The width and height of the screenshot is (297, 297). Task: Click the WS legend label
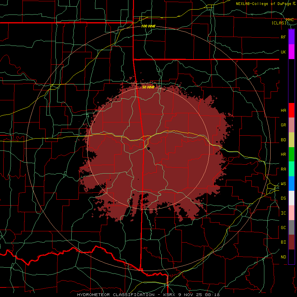tap(283, 184)
